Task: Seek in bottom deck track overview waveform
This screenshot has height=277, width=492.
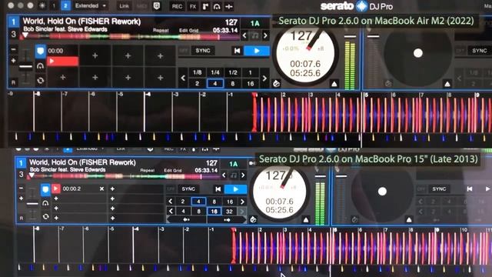Action: [123, 176]
